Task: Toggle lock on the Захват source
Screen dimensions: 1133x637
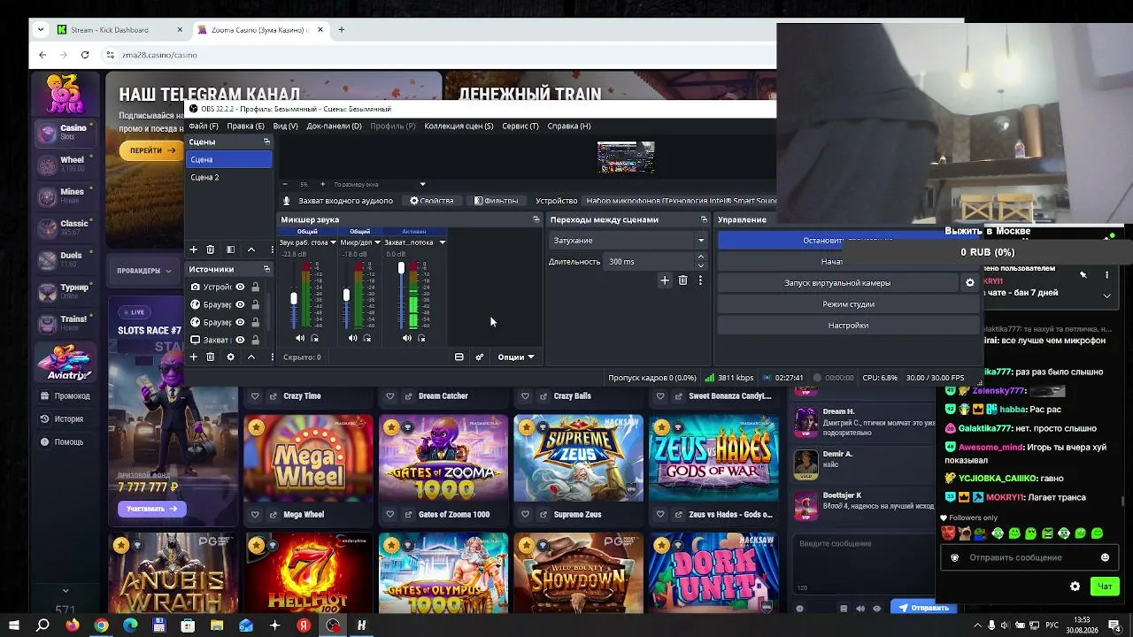Action: (255, 340)
